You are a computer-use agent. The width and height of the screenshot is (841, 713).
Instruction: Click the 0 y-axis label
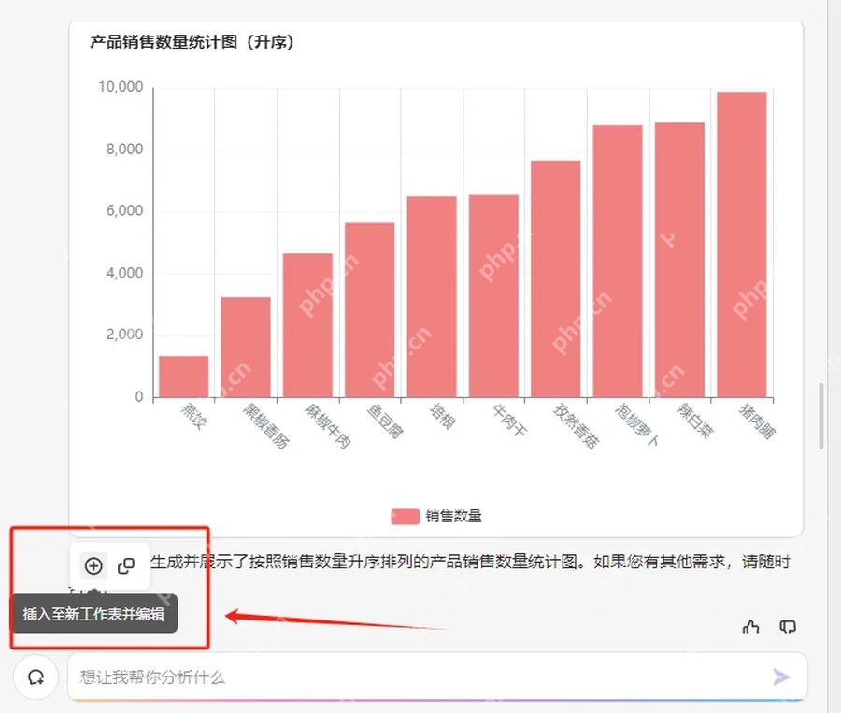[x=139, y=397]
